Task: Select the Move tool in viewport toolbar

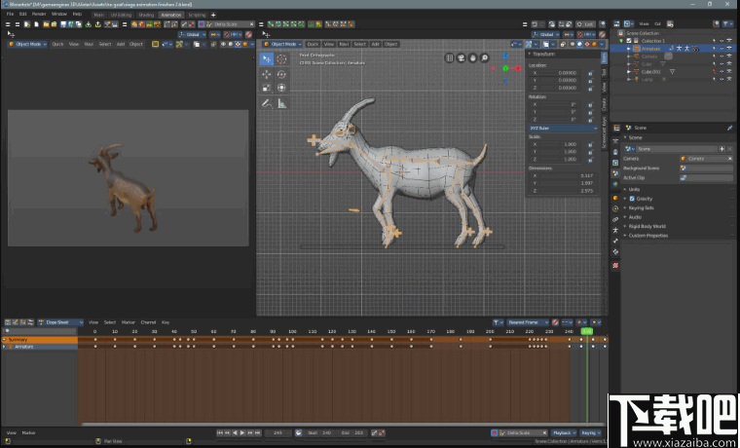Action: (267, 74)
